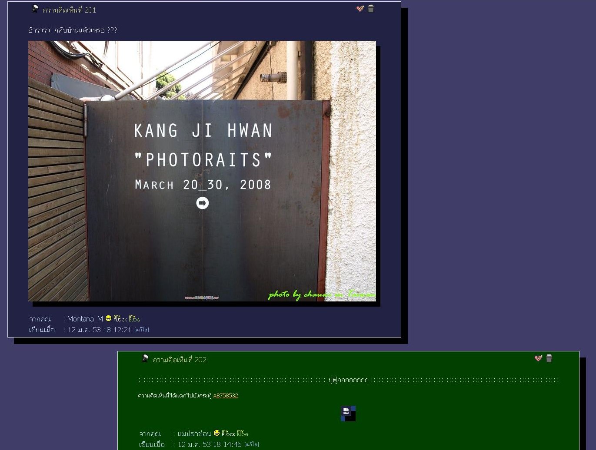This screenshot has height=450, width=596.
Task: Click the heading ความคิดเห็นที่ 202
Action: click(180, 360)
